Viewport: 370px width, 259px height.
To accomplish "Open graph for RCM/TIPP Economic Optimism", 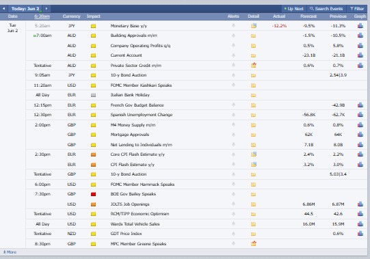I will pyautogui.click(x=360, y=214).
